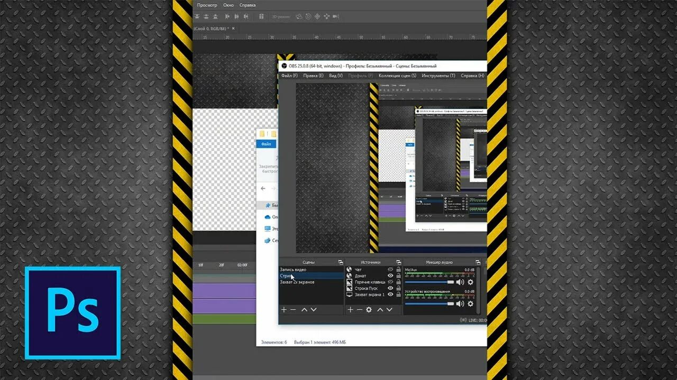The width and height of the screenshot is (677, 380).
Task: Open OBS Вид (V) menu
Action: click(336, 75)
